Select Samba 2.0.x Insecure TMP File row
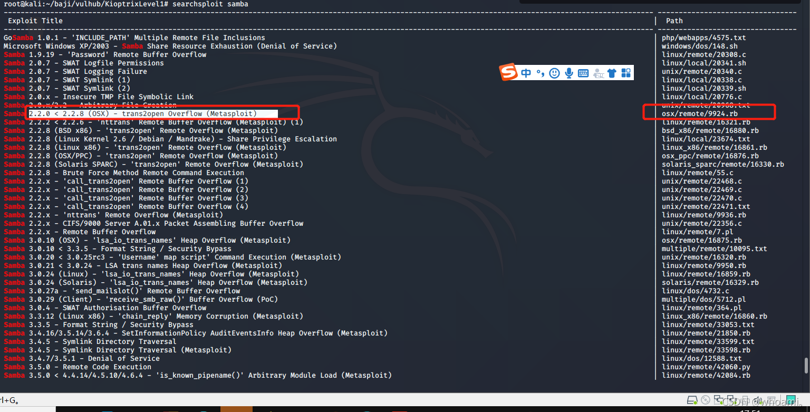 coord(99,97)
